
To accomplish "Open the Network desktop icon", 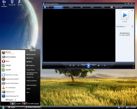I will coord(20,3).
